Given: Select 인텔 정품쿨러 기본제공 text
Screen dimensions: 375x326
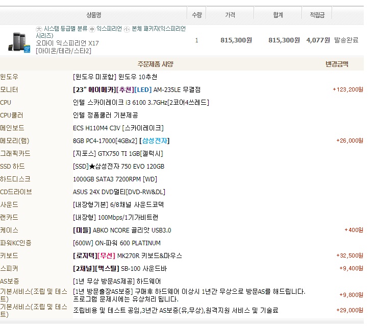Looking at the screenshot, I should pos(106,115).
